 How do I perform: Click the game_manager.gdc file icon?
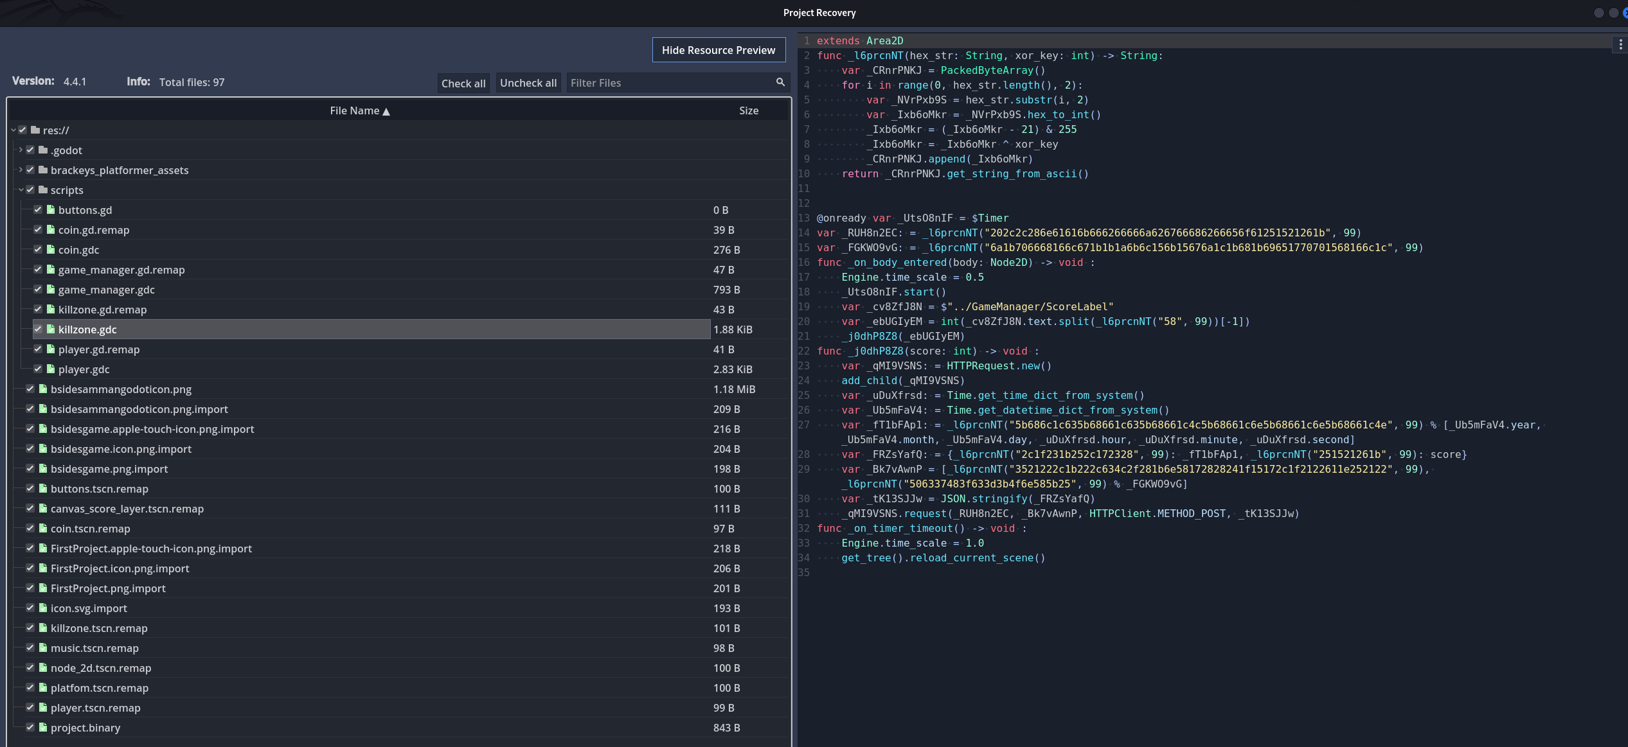51,289
